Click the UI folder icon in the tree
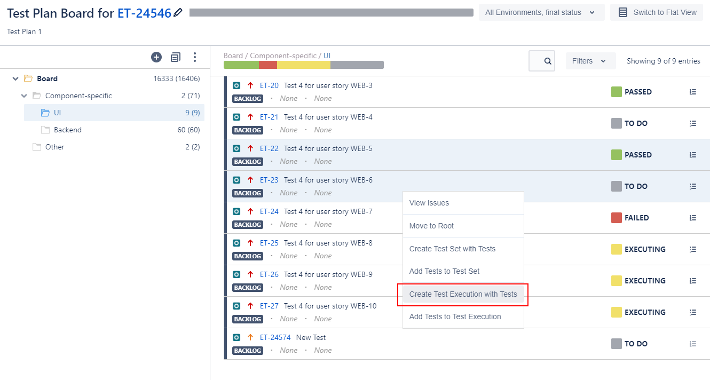 pos(45,113)
